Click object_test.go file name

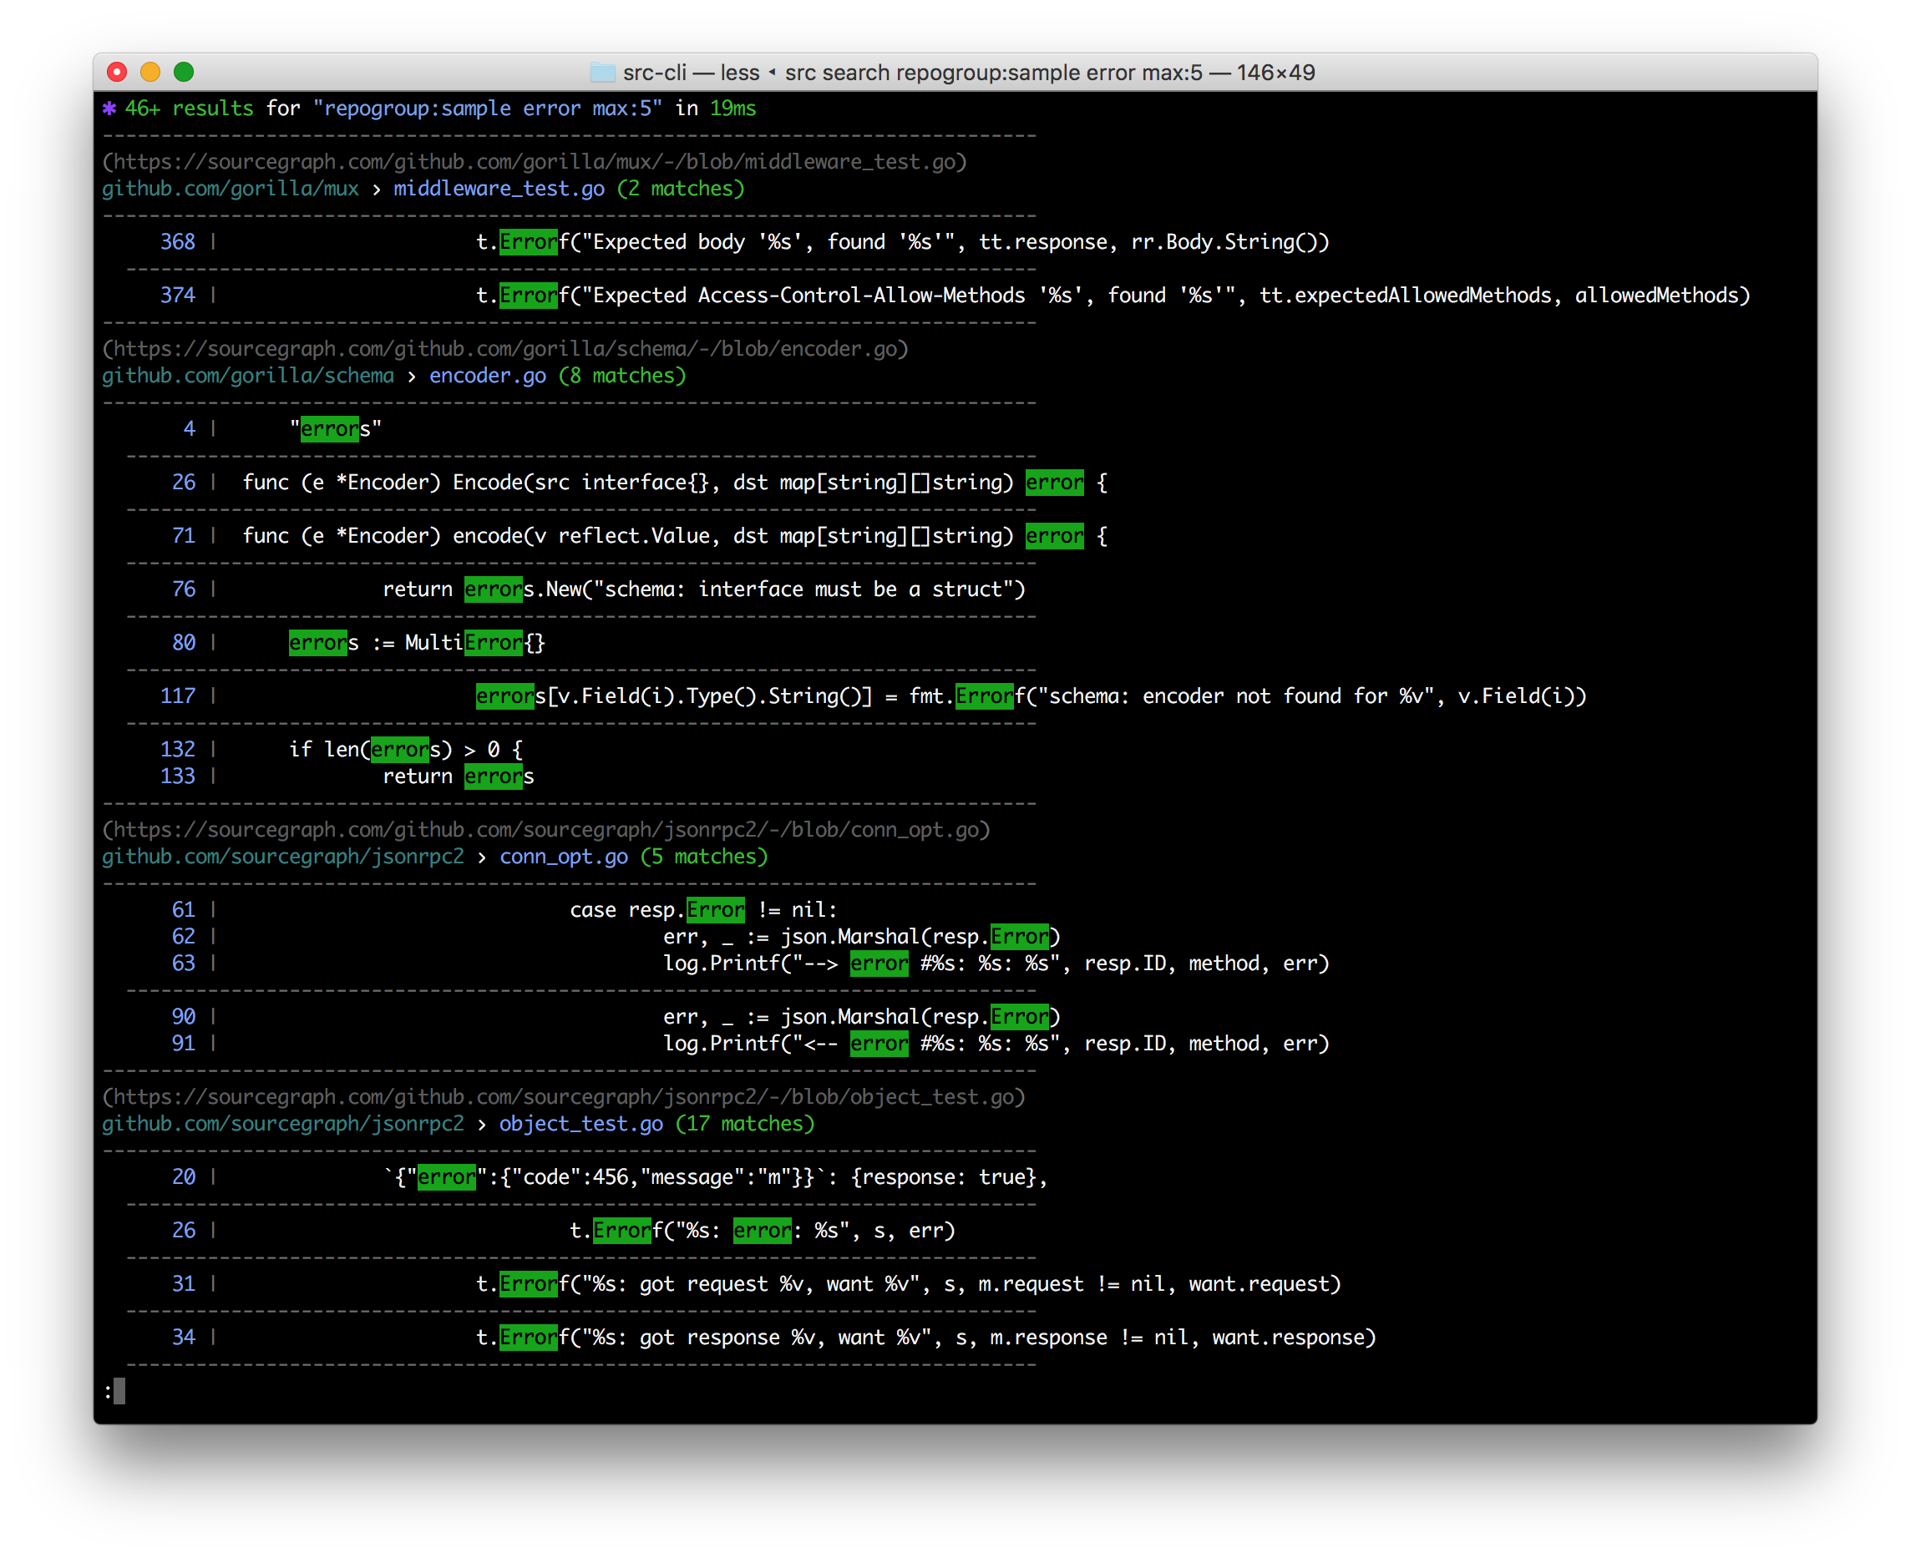click(580, 1124)
